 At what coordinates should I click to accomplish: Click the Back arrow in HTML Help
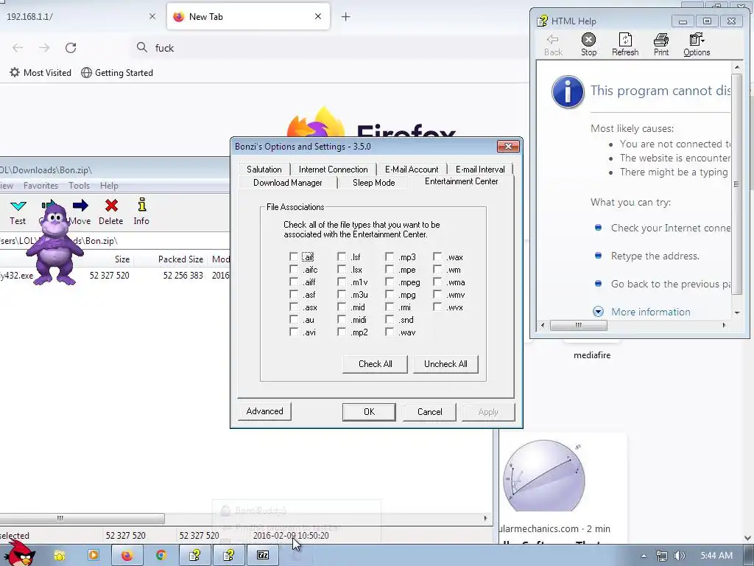click(553, 40)
